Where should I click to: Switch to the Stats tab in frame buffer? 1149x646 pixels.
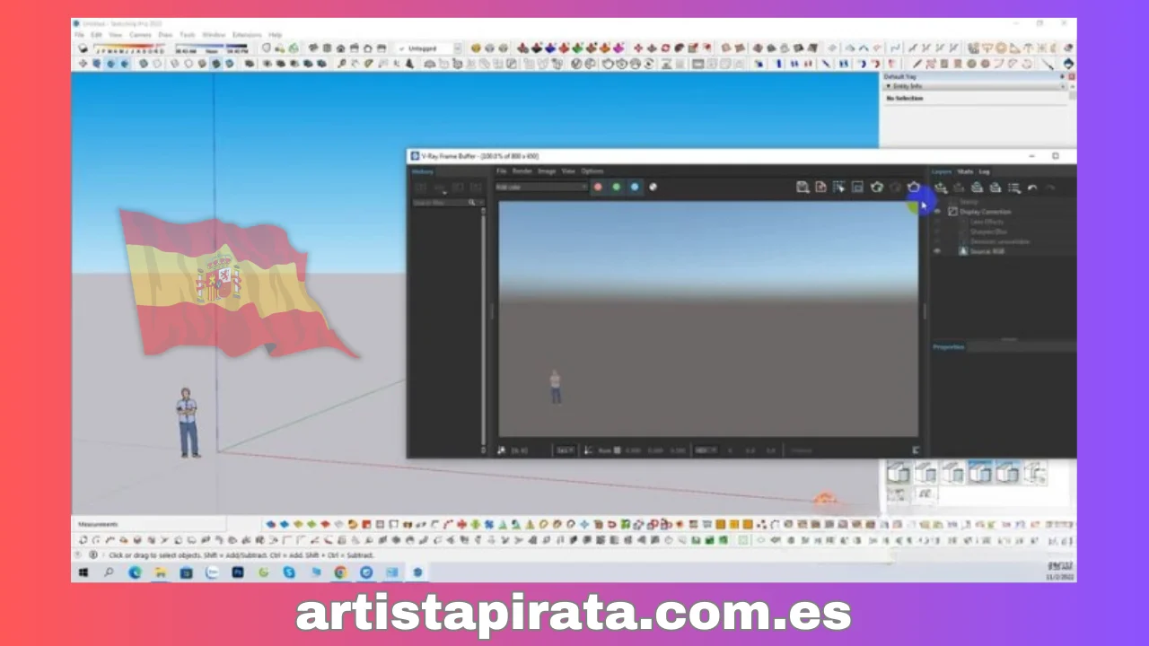pyautogui.click(x=965, y=171)
